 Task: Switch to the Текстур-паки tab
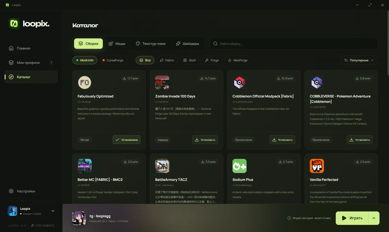[x=151, y=43]
